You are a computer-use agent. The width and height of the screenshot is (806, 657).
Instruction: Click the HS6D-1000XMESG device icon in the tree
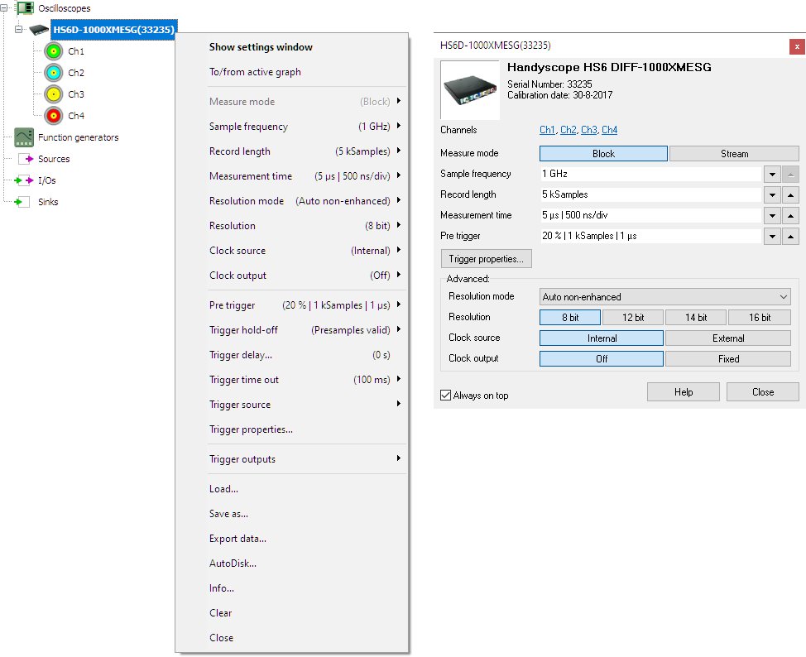point(39,30)
